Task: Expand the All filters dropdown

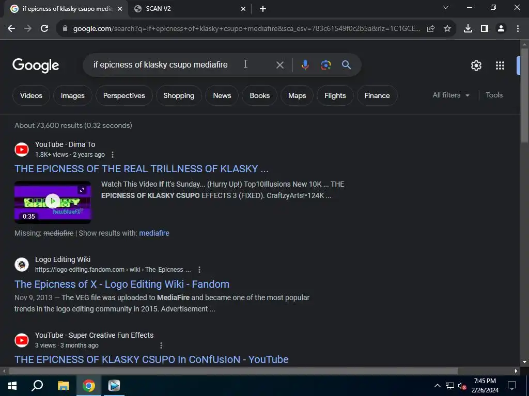Action: point(451,95)
